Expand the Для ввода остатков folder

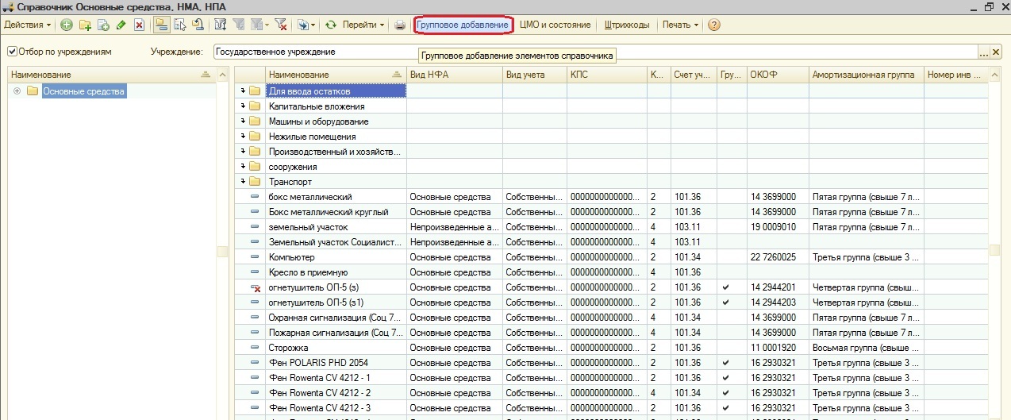tap(243, 91)
